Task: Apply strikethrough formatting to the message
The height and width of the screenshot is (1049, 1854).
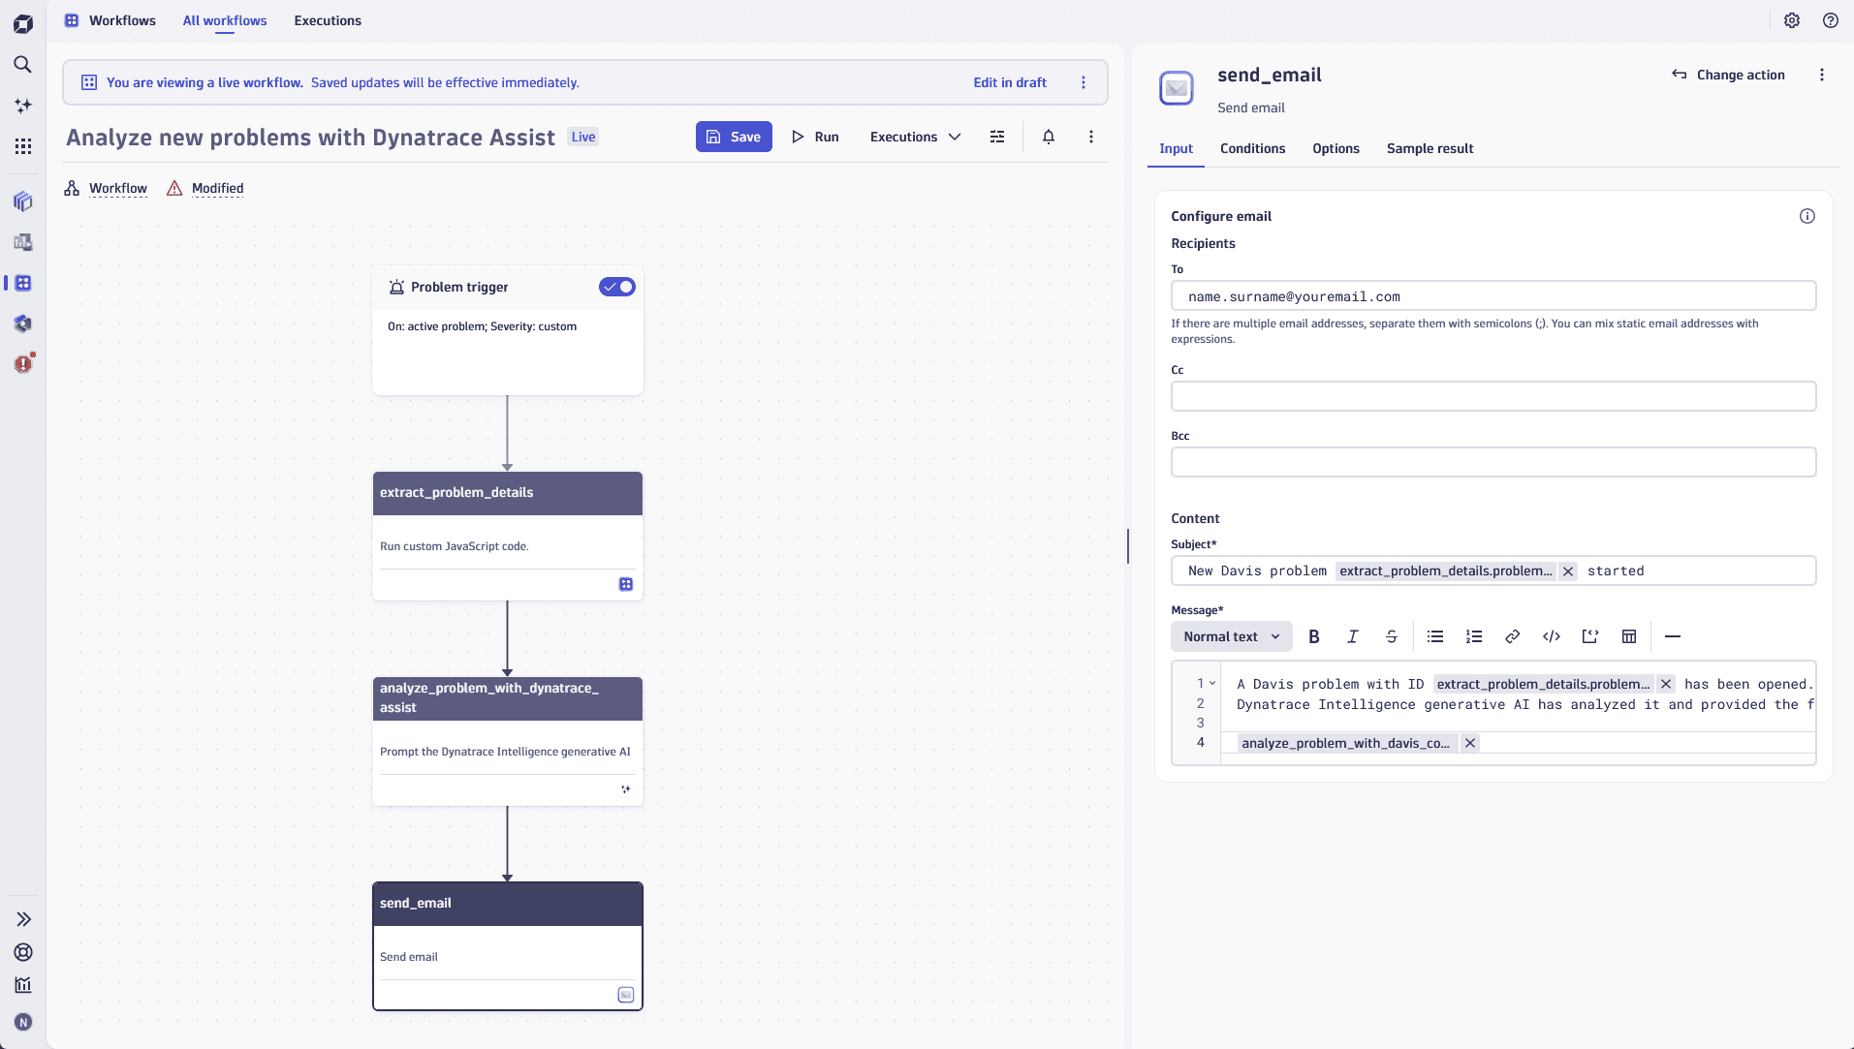Action: coord(1392,636)
